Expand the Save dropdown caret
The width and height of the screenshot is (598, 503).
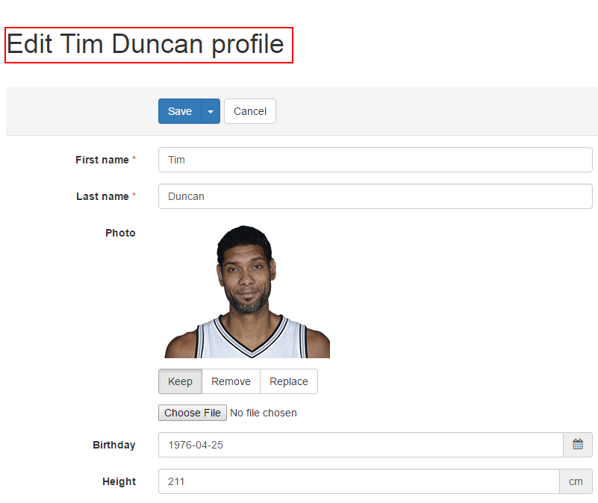(x=211, y=111)
